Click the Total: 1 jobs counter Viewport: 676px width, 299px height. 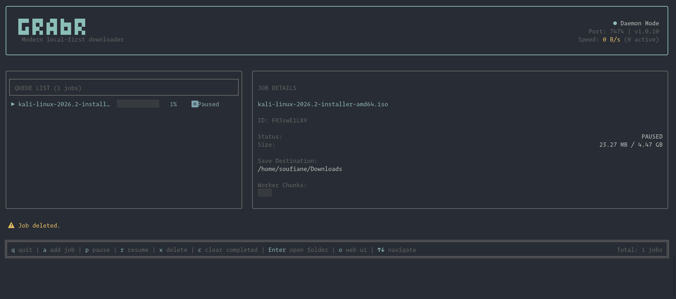click(x=640, y=250)
